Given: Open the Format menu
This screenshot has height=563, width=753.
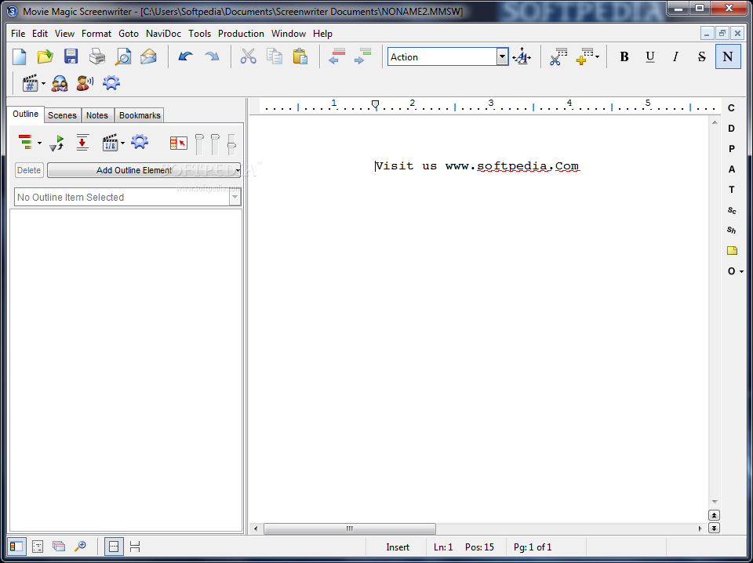Looking at the screenshot, I should click(96, 34).
